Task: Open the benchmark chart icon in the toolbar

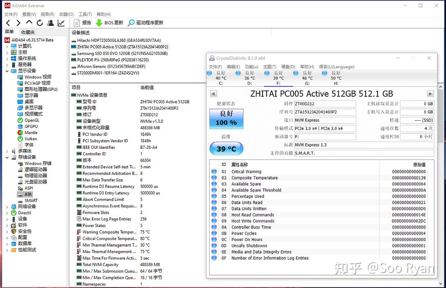Action: (61, 23)
